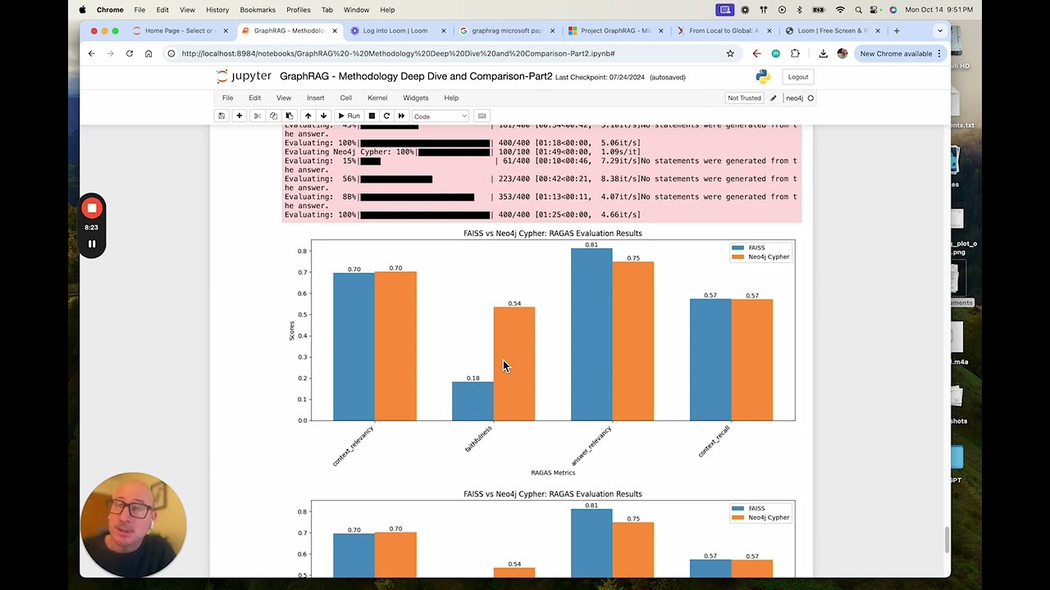Click the Python logo icon

763,77
